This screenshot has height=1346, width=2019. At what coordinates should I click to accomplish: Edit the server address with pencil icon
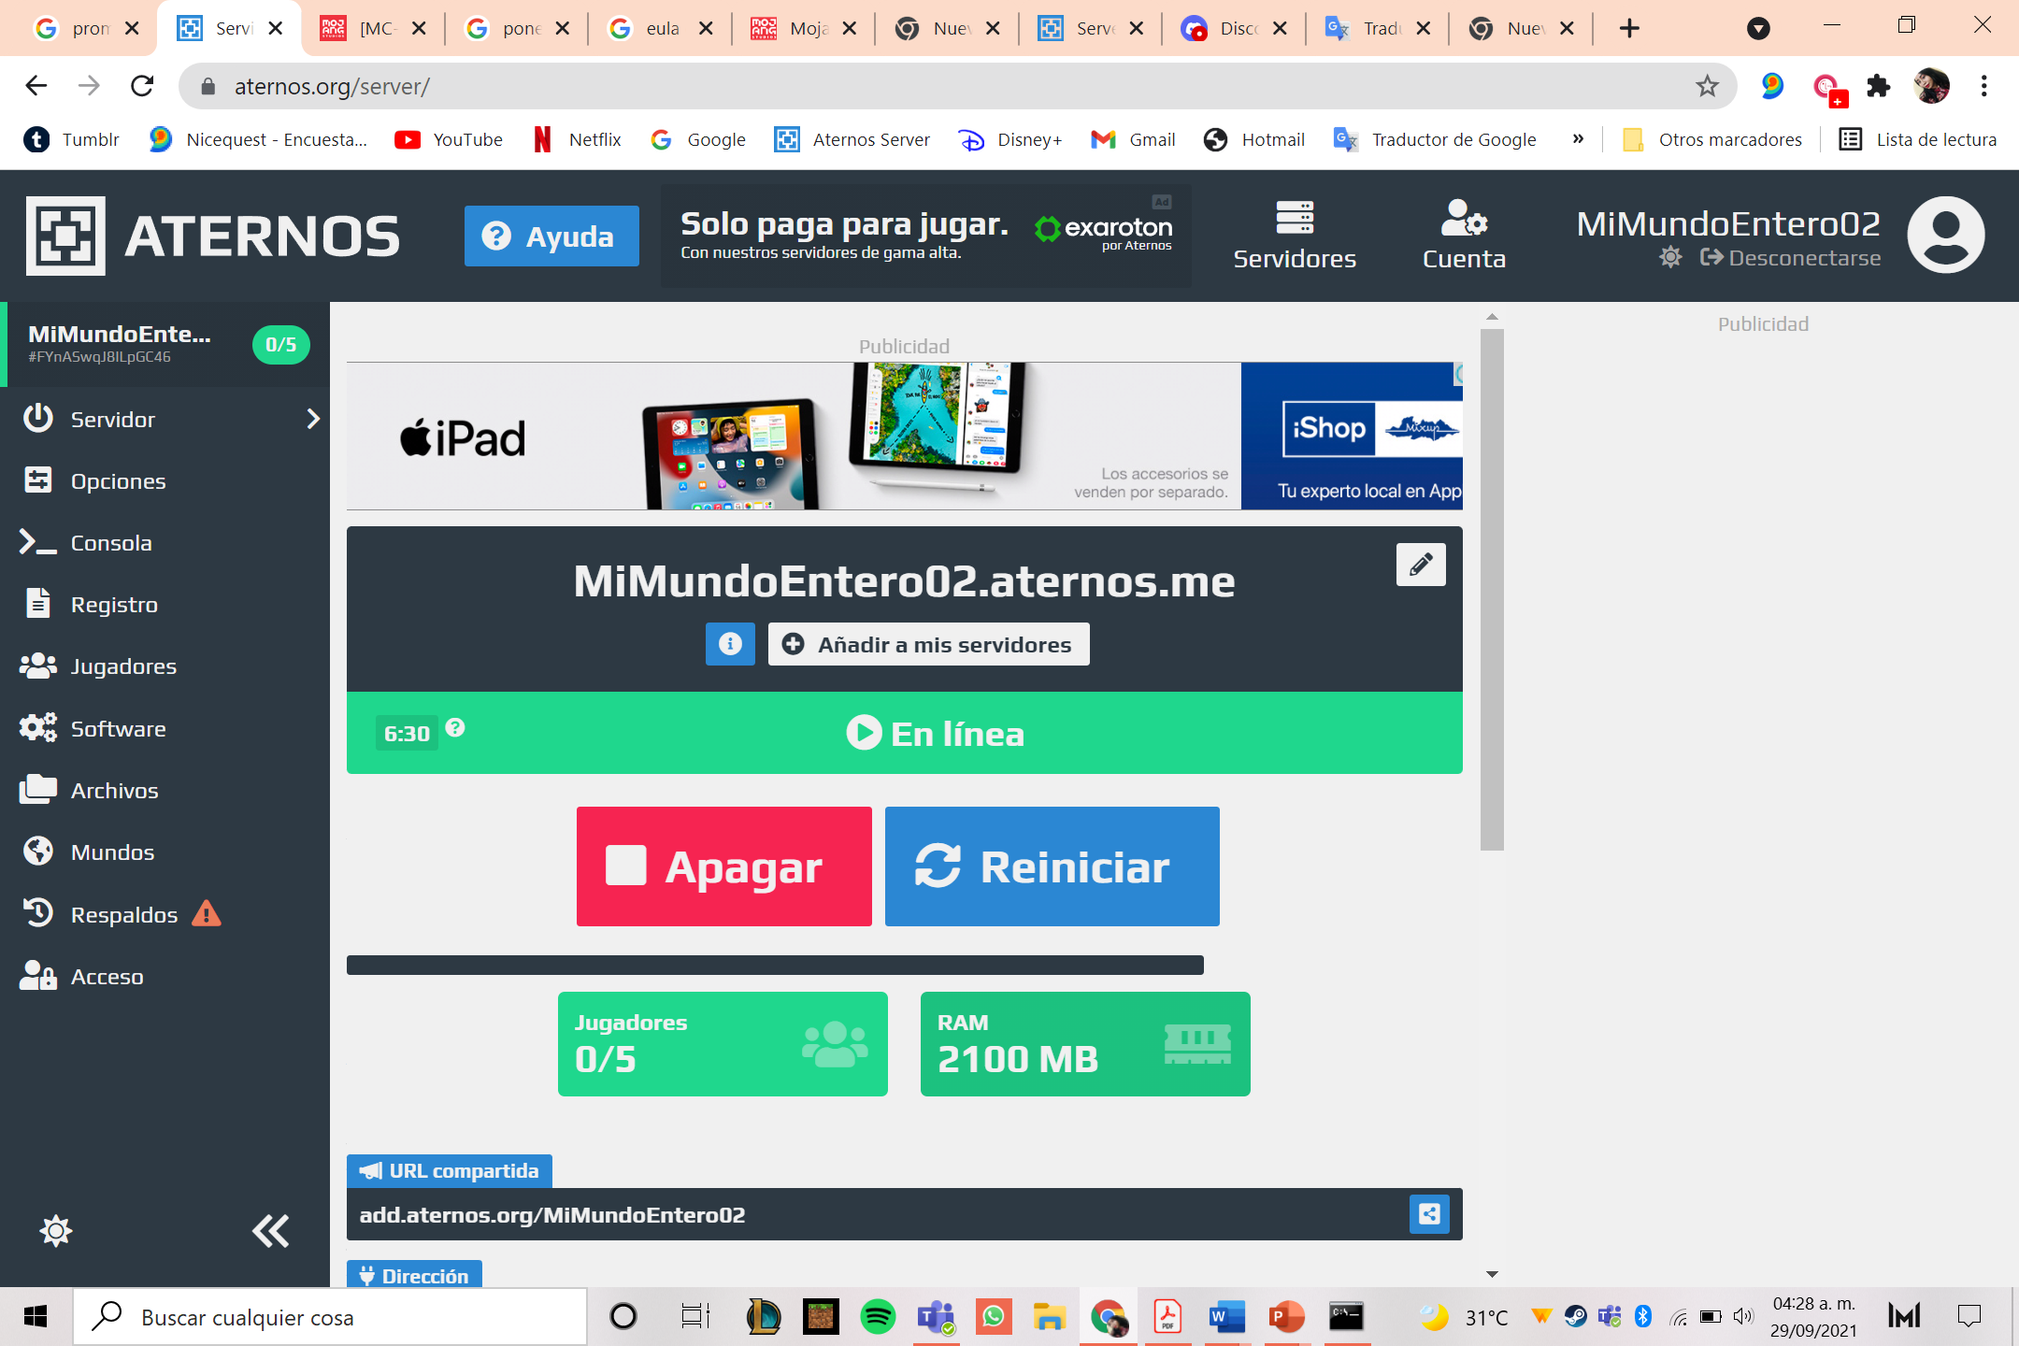1421,565
